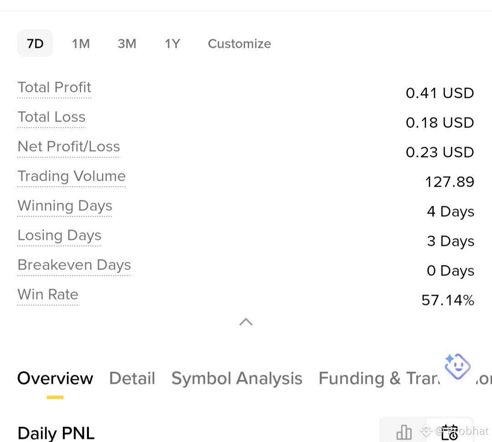Open the AI assistant smiley icon

[457, 366]
